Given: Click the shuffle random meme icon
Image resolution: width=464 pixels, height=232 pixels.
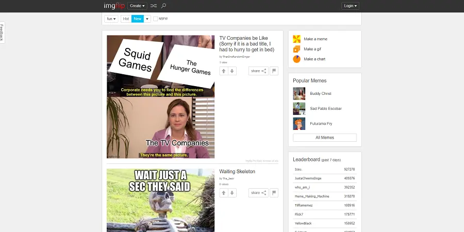Looking at the screenshot, I should click(154, 6).
